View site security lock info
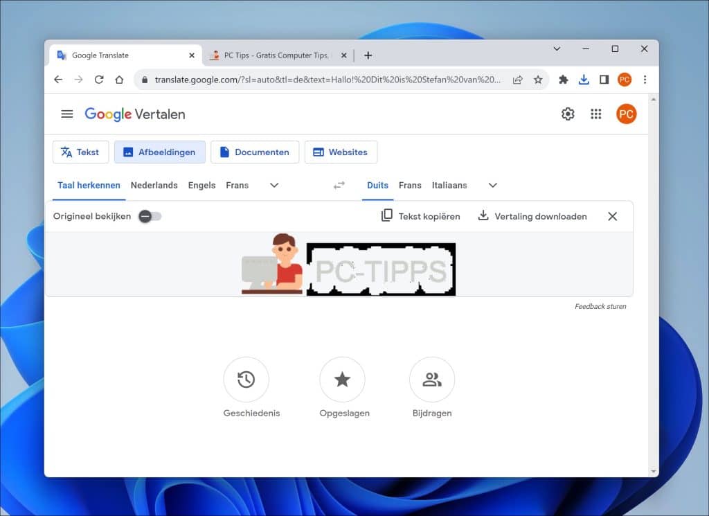The image size is (709, 516). pos(145,80)
